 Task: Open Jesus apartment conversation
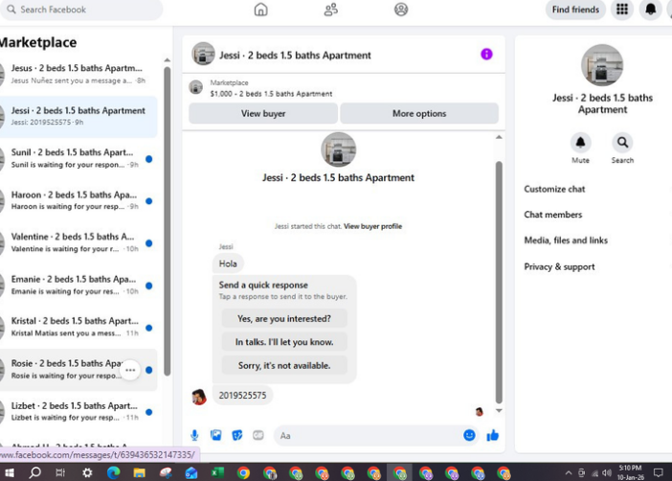pyautogui.click(x=78, y=74)
